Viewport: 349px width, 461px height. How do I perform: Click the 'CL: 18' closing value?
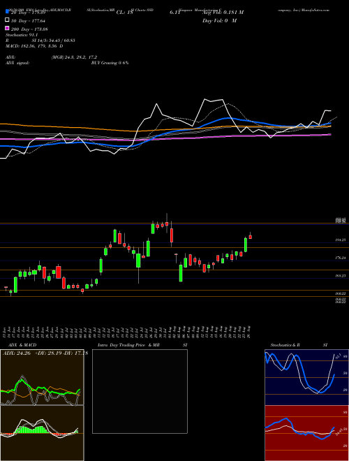124,13
